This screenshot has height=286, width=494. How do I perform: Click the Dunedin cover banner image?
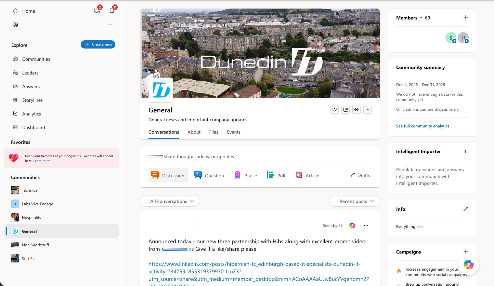[260, 53]
